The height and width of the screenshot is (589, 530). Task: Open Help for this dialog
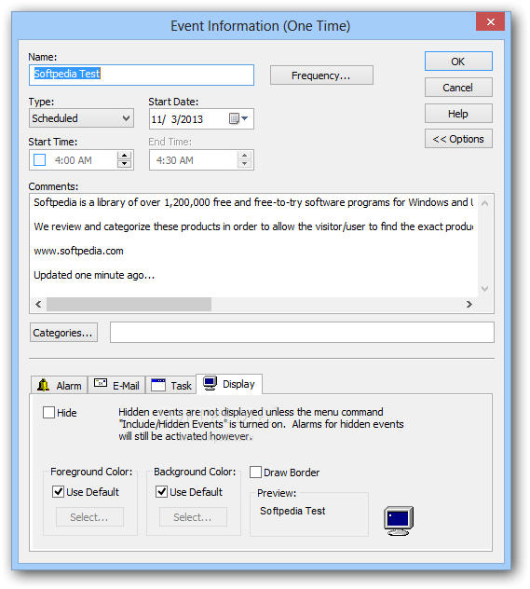[458, 114]
